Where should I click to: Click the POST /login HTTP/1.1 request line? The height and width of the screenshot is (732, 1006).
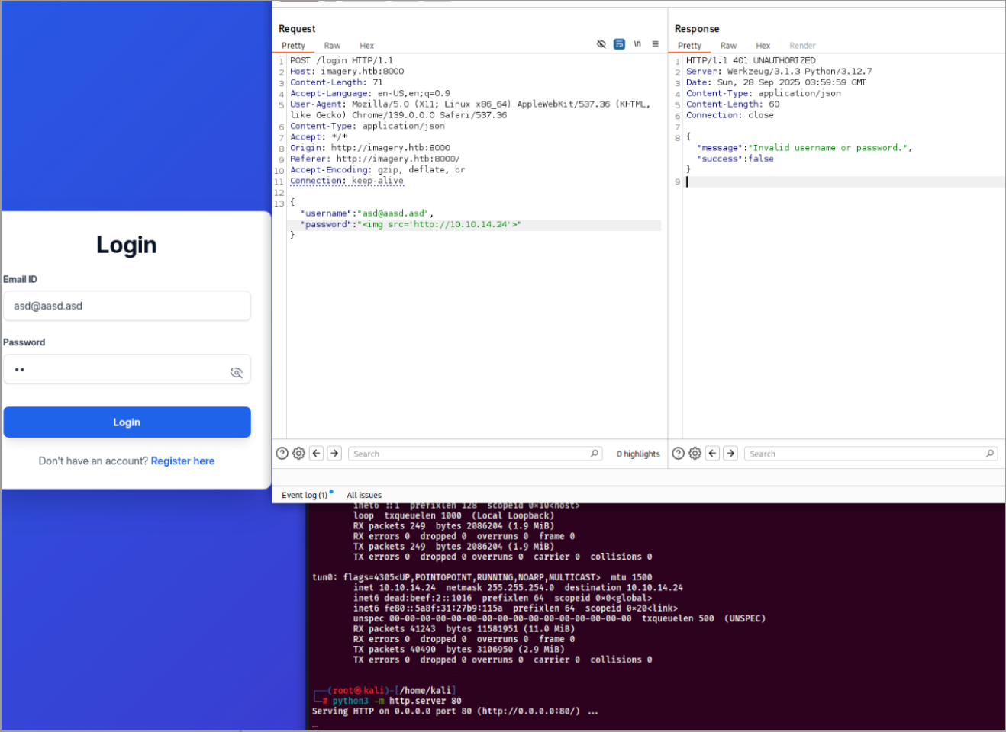point(341,60)
